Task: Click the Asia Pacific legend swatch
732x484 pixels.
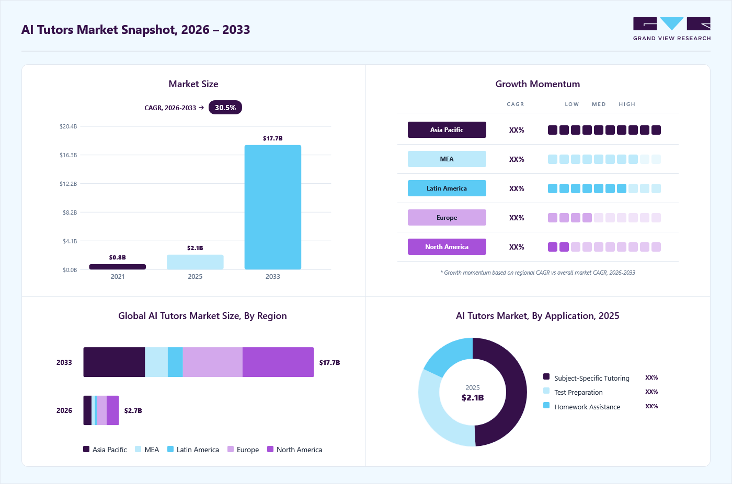Action: click(86, 449)
